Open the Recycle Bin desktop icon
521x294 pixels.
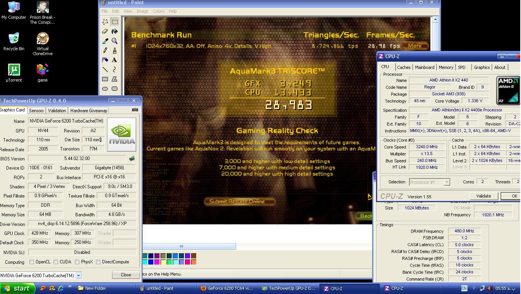(14, 42)
